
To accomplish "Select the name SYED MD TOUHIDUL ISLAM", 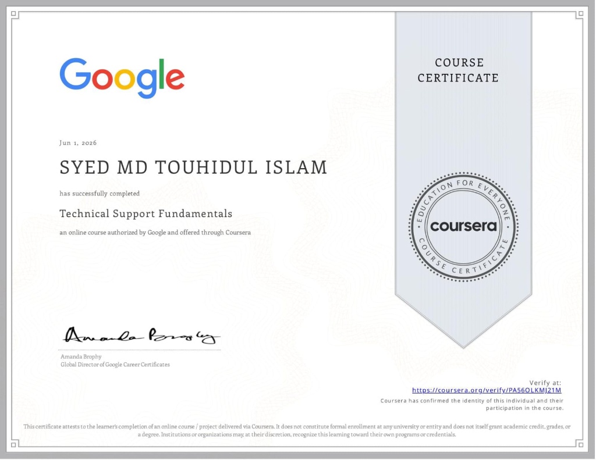I will [x=193, y=167].
